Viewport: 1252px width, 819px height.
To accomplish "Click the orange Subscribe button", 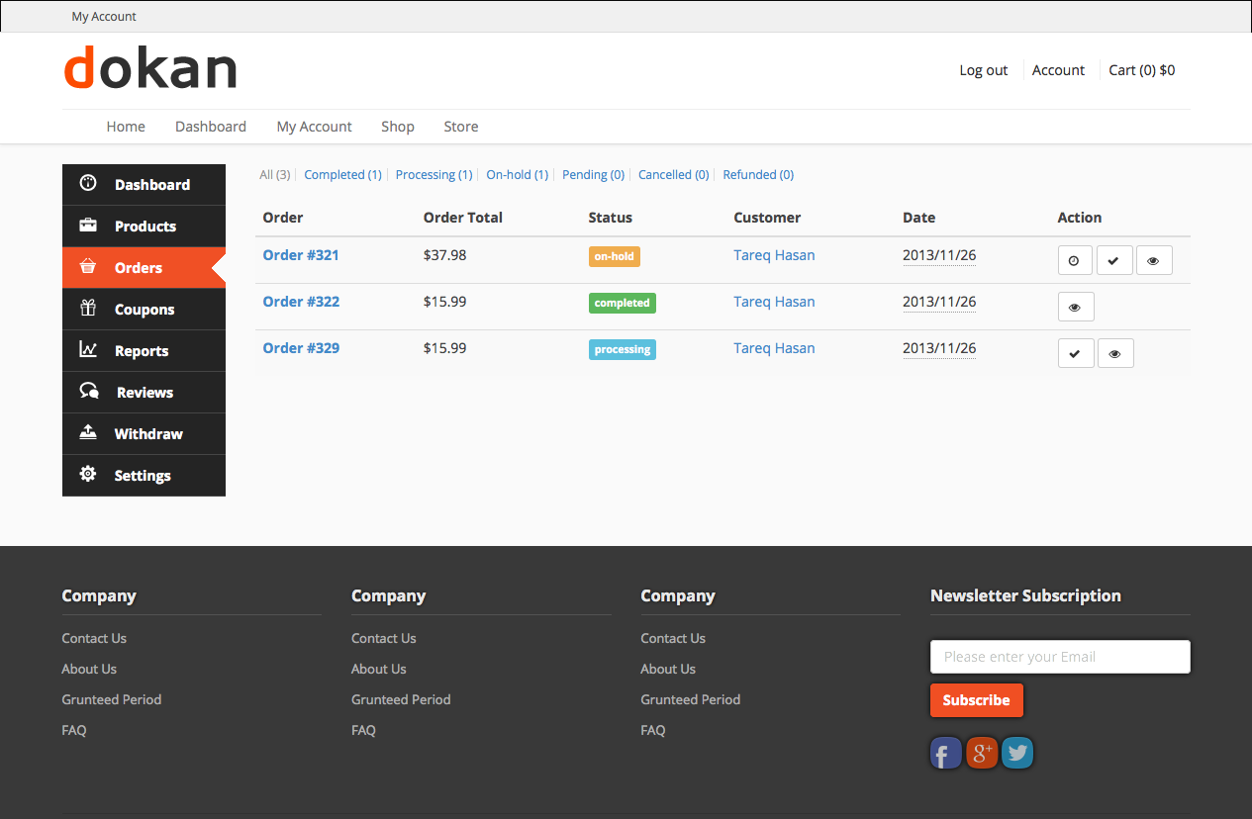I will pos(977,700).
